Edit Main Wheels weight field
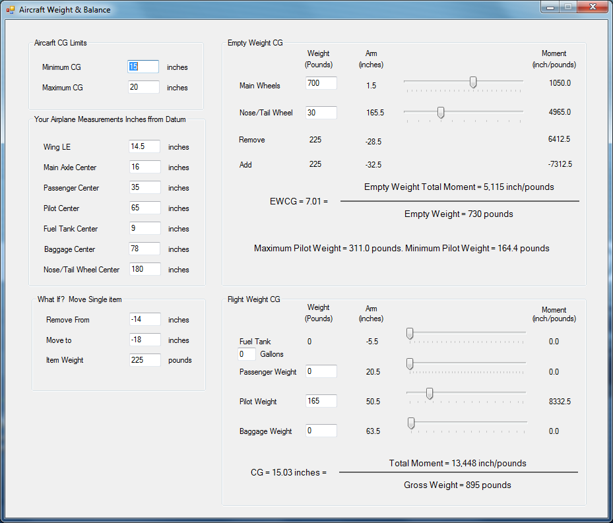The height and width of the screenshot is (523, 613). (321, 83)
